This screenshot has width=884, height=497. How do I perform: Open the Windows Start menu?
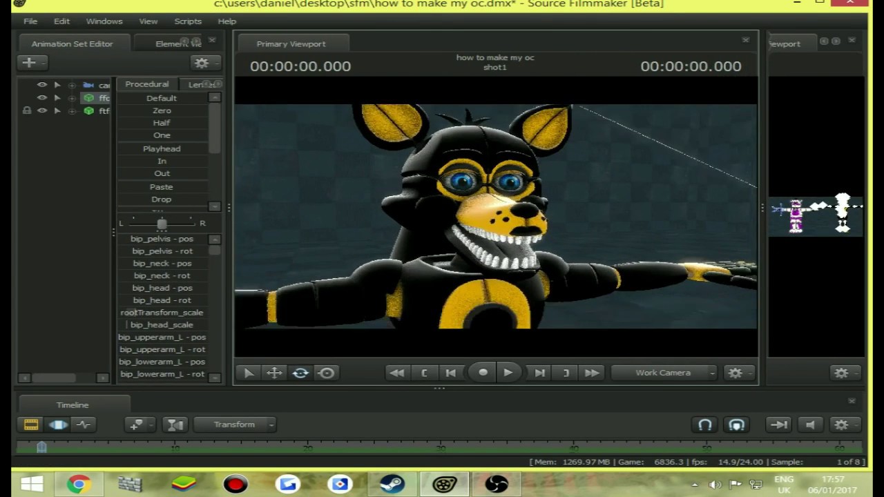[32, 485]
